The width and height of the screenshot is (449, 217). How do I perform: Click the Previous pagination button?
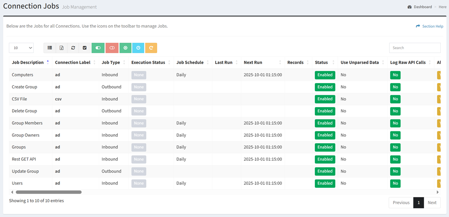tap(401, 203)
